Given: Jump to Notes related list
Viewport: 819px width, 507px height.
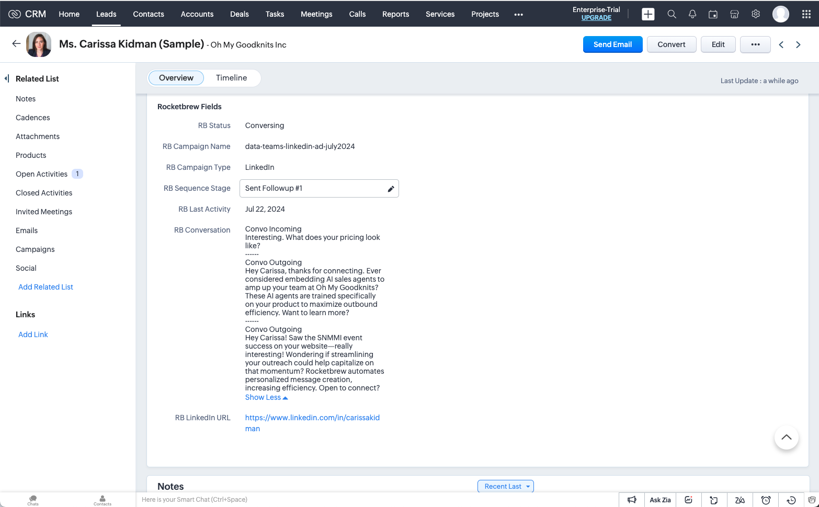Looking at the screenshot, I should click(x=26, y=99).
